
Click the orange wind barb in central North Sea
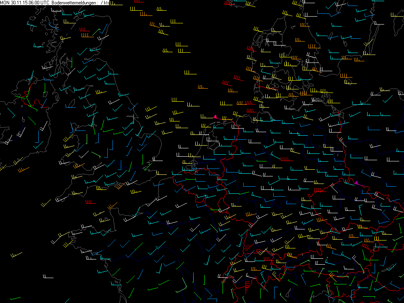coord(203,87)
